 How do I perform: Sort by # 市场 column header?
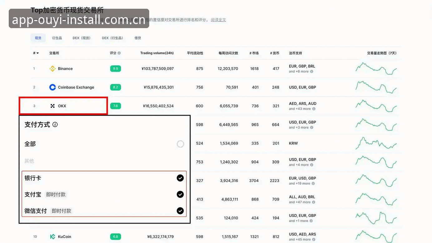[254, 53]
